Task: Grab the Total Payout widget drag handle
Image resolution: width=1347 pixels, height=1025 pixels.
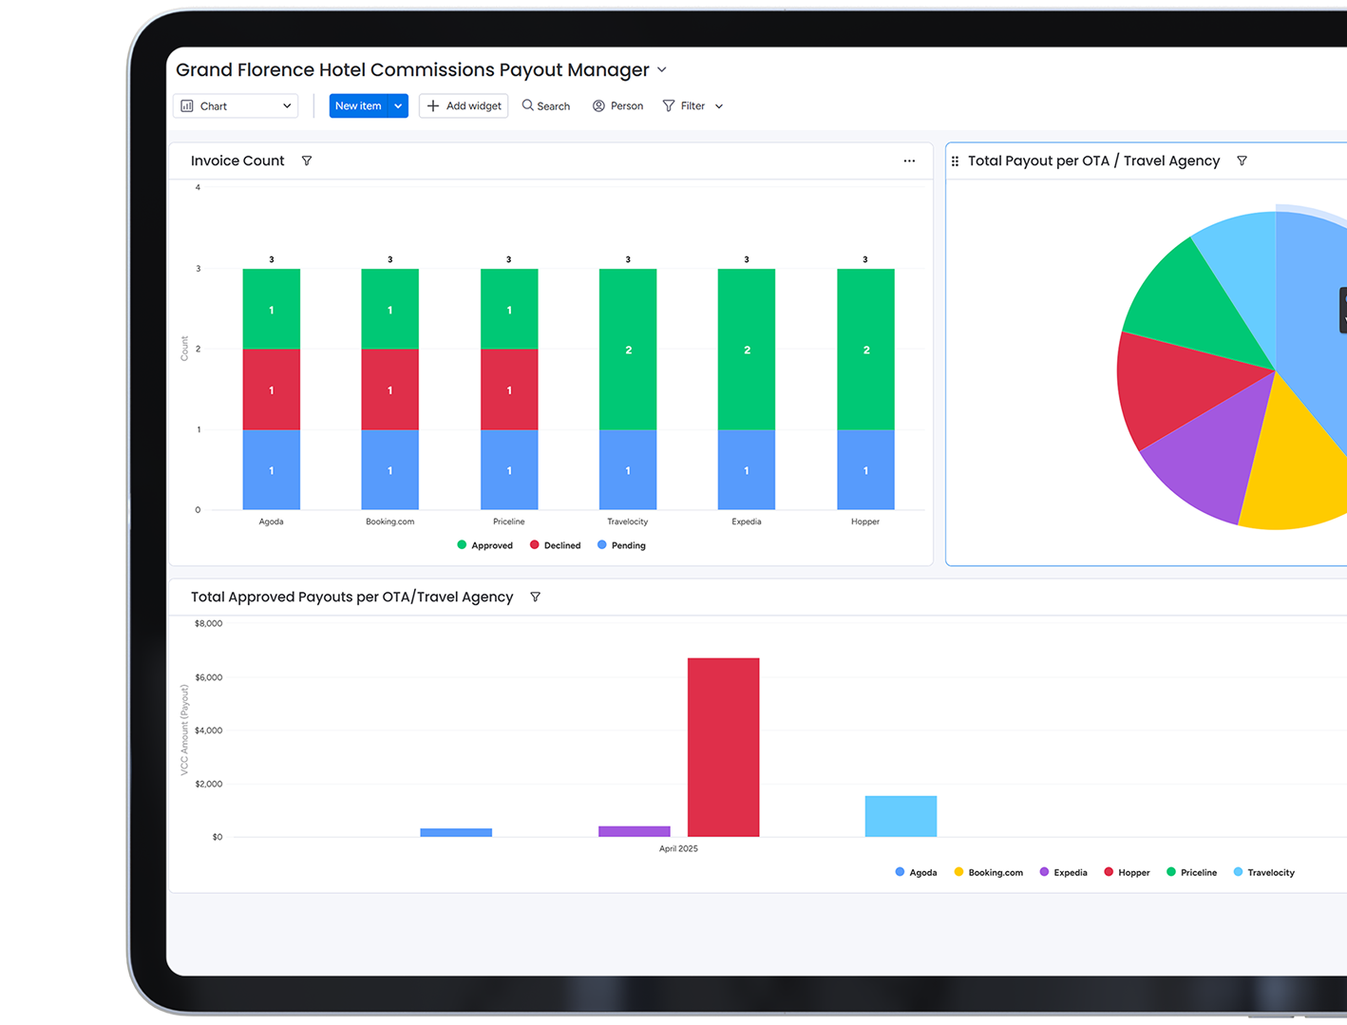Action: click(x=955, y=161)
